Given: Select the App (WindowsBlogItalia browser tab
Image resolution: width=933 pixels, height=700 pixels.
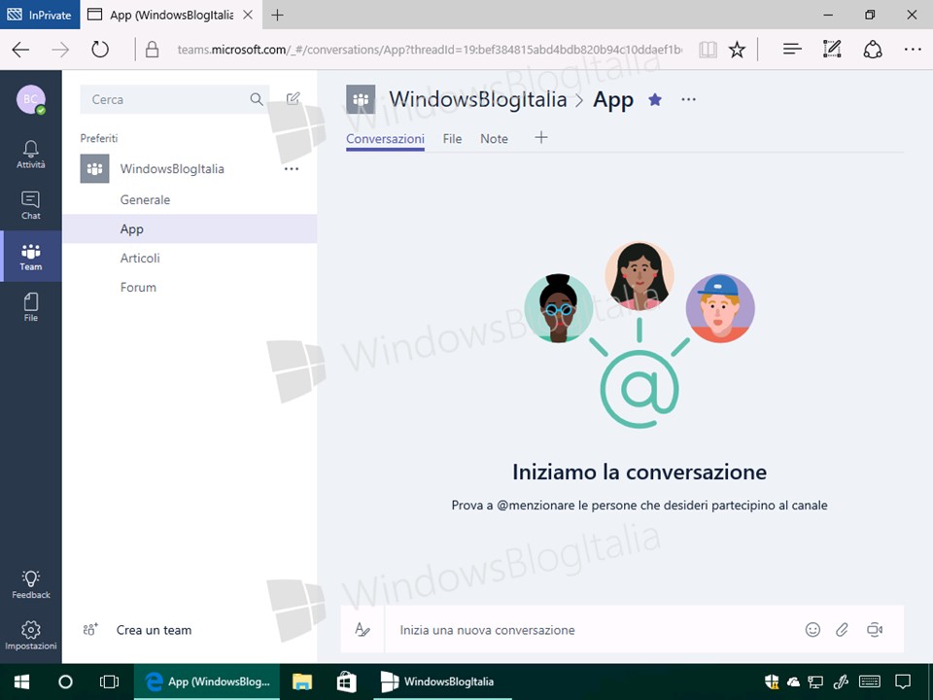Looking at the screenshot, I should 171,15.
